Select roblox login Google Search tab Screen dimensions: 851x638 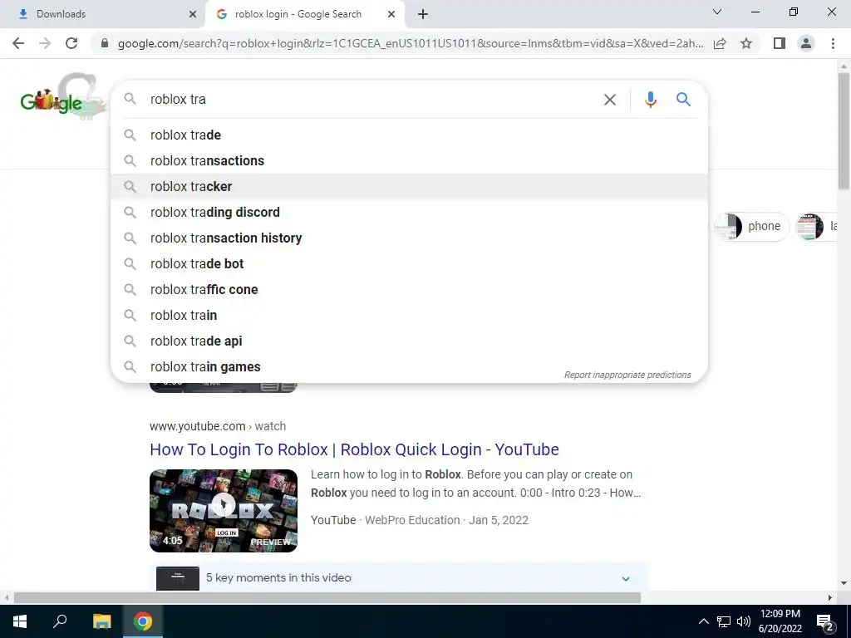(305, 14)
